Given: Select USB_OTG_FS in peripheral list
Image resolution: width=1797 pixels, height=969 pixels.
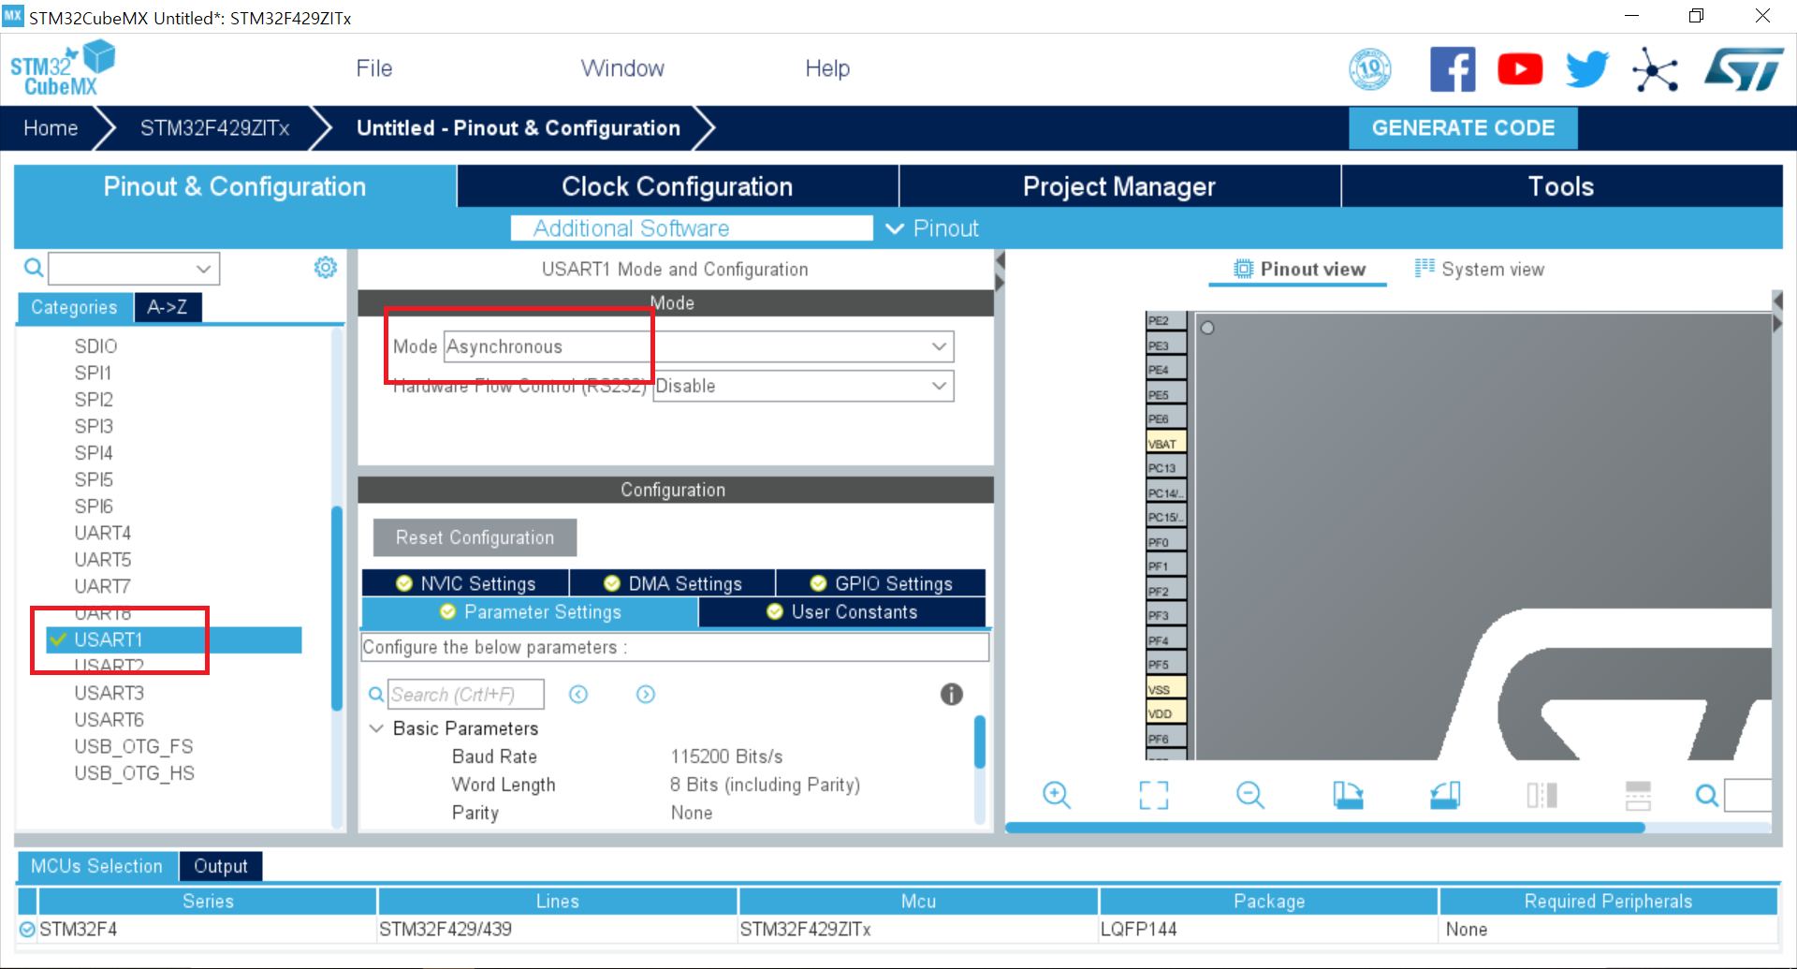Looking at the screenshot, I should click(134, 746).
